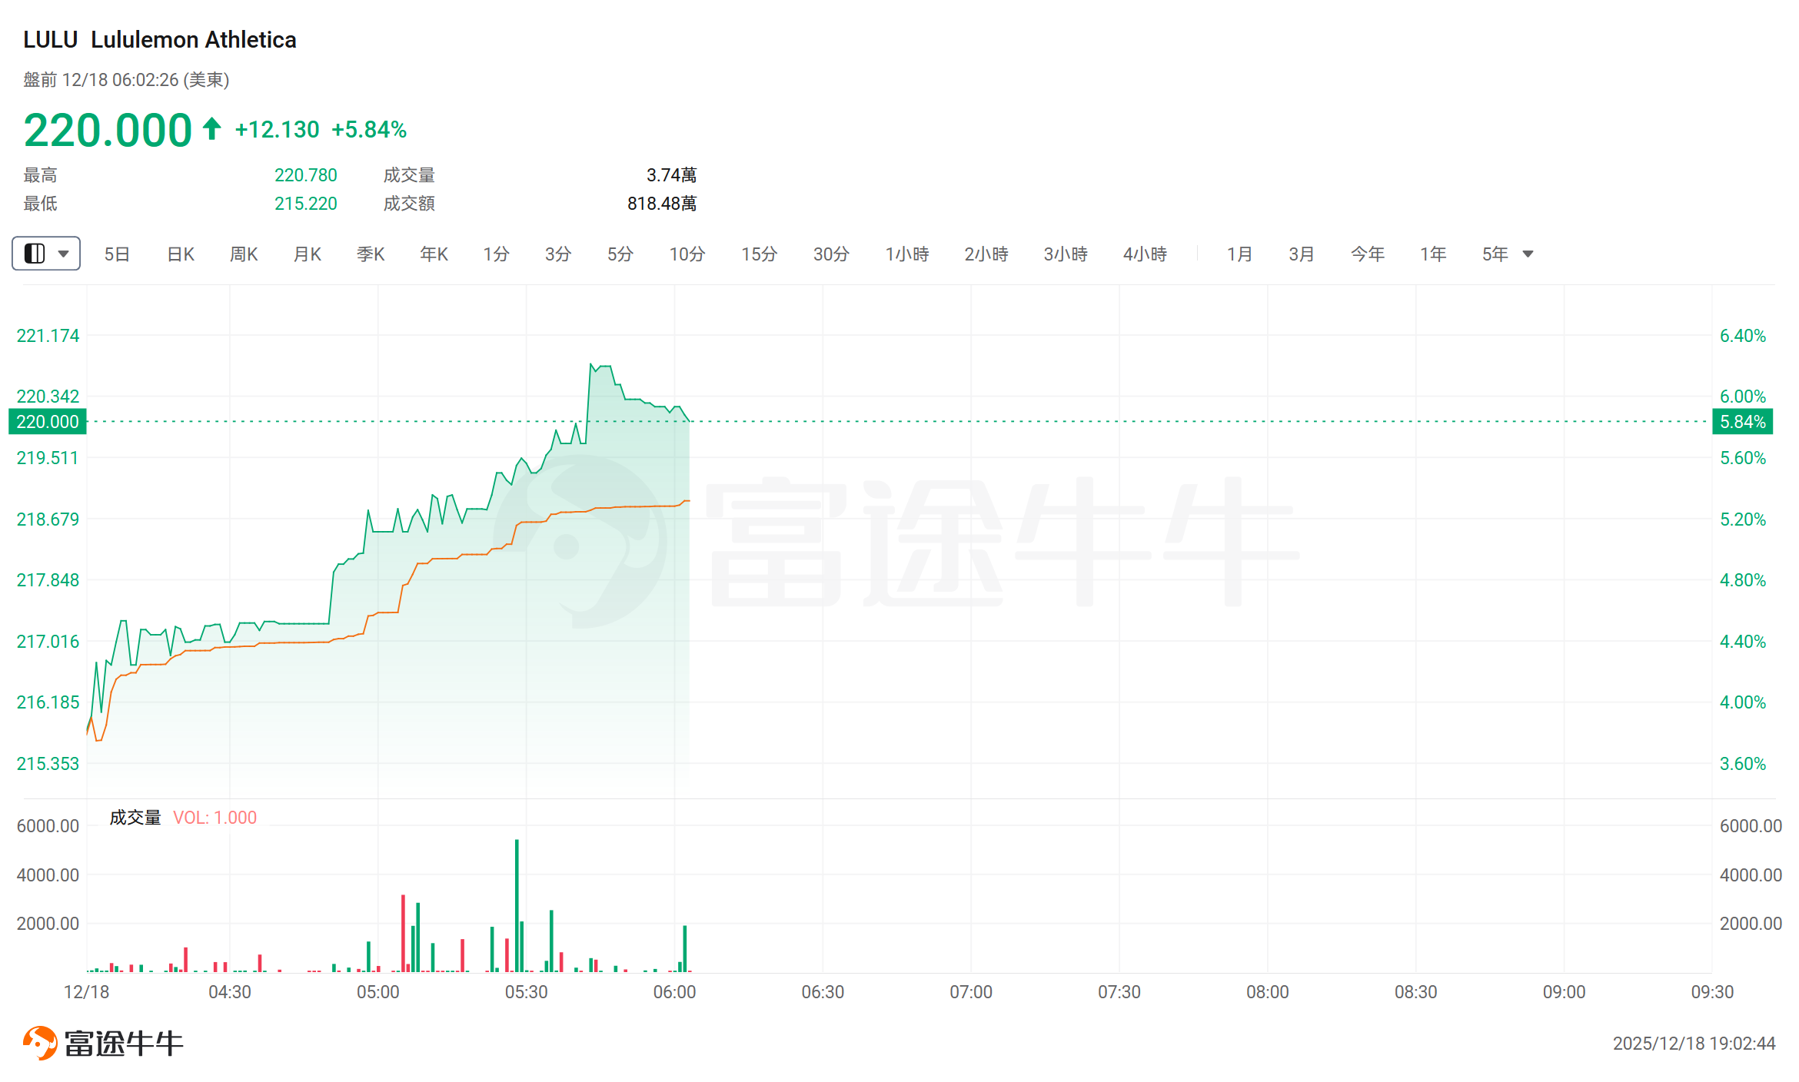This screenshot has width=1799, height=1082.
Task: Click the 05:30 marker on the time axis
Action: [x=527, y=992]
